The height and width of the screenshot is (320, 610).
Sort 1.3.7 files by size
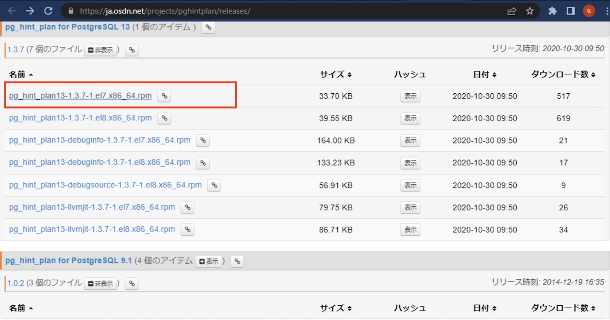[336, 74]
